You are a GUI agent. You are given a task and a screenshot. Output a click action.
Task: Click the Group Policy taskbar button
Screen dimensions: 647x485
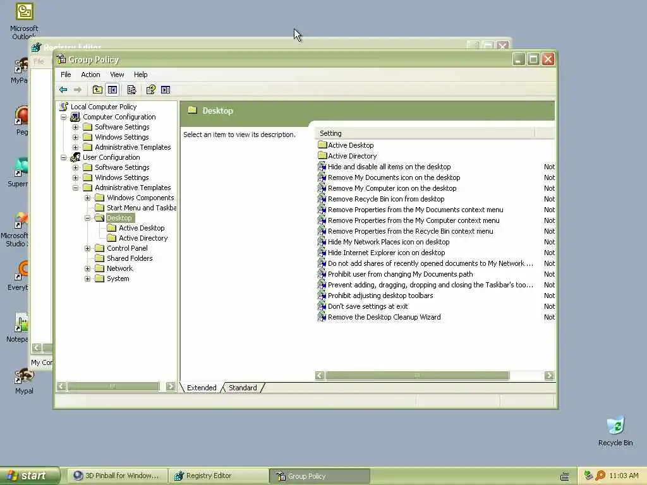(320, 476)
